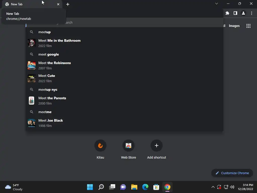
Task: Select the 'Meet Joe Black' suggestion
Action: [124, 123]
